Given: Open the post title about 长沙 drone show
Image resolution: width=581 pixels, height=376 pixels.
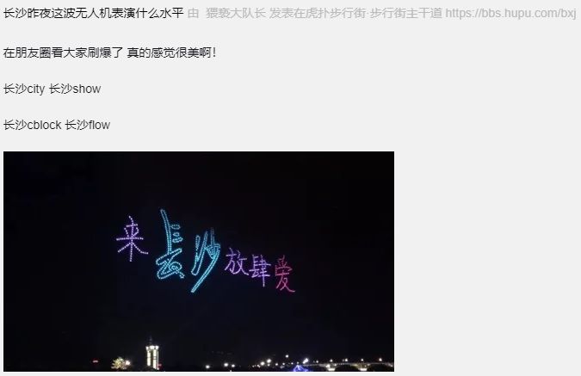Looking at the screenshot, I should (93, 13).
